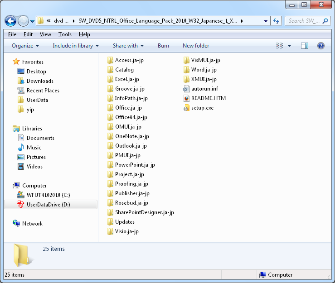Viewport: 335px width, 283px height.
Task: Select the autorun.inf file icon
Action: point(186,89)
